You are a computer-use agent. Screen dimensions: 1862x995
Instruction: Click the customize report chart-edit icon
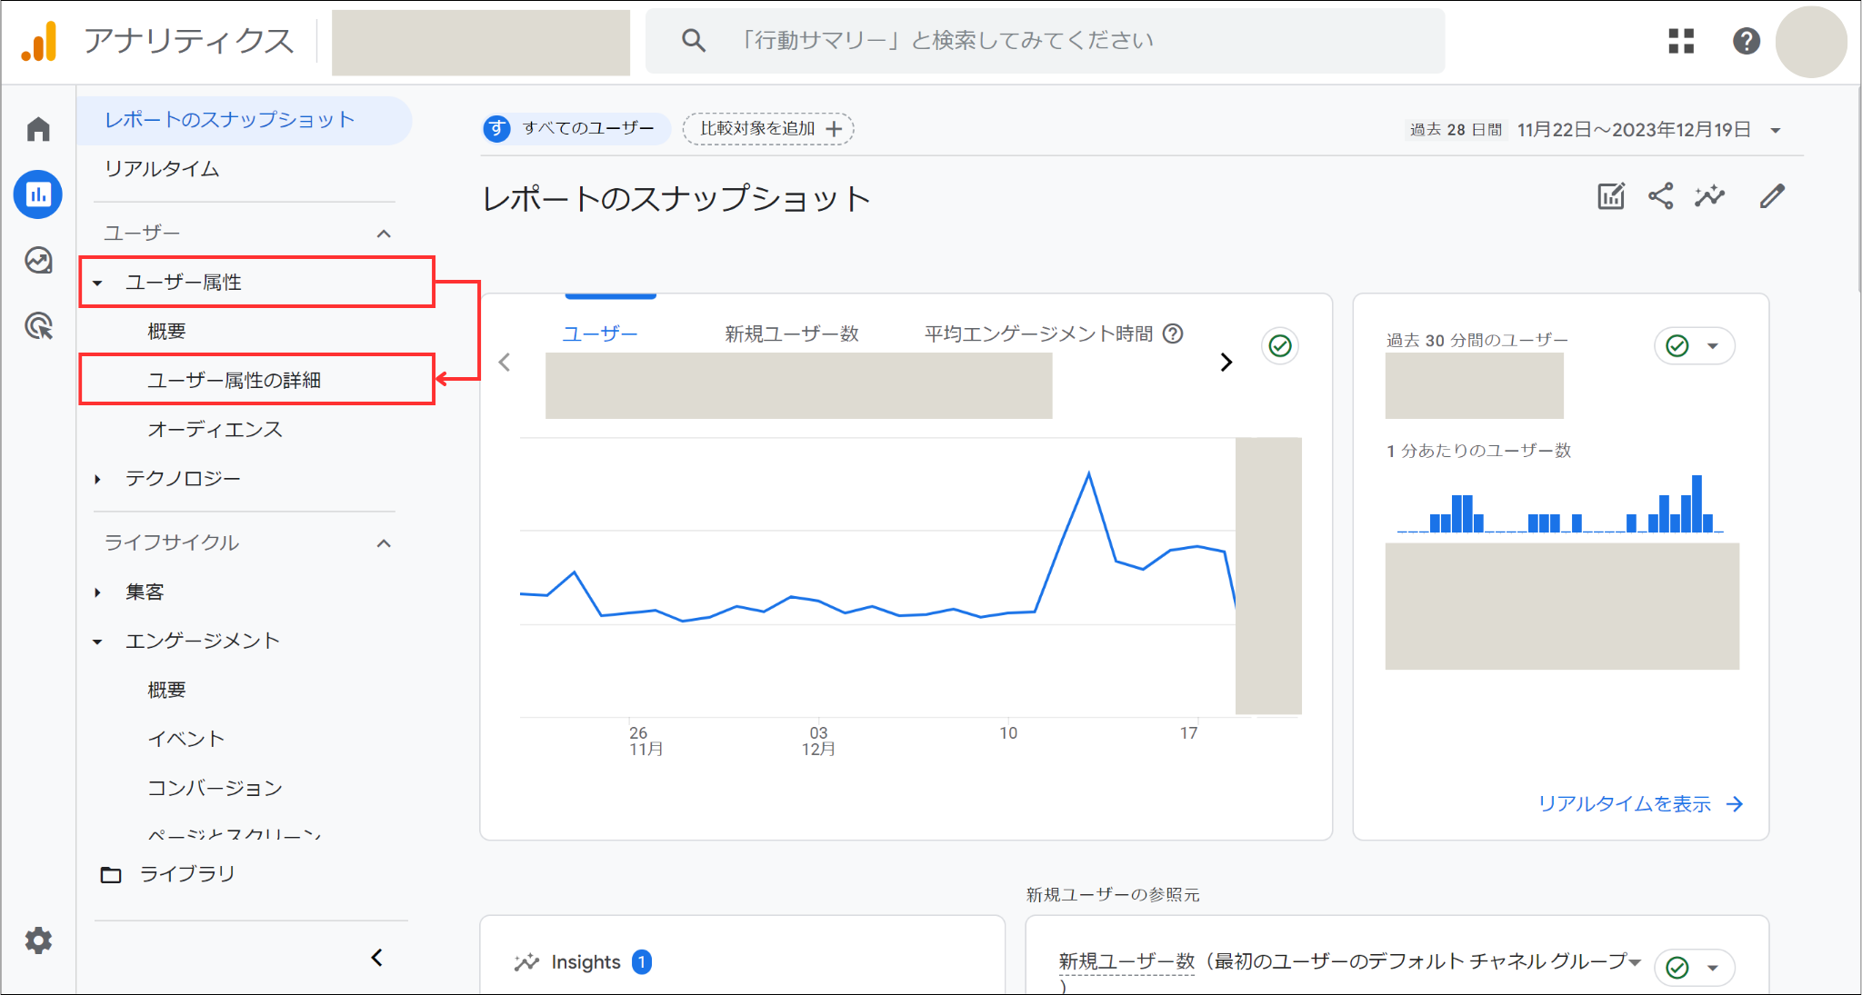(x=1611, y=196)
